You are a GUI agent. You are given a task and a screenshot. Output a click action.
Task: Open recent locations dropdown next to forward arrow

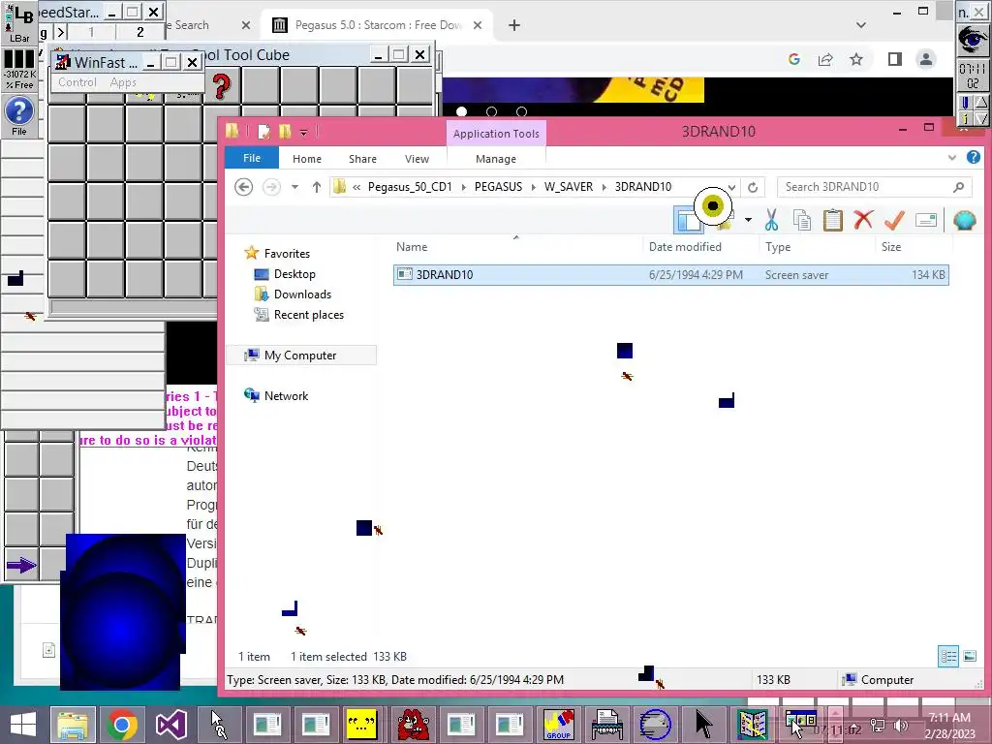294,187
